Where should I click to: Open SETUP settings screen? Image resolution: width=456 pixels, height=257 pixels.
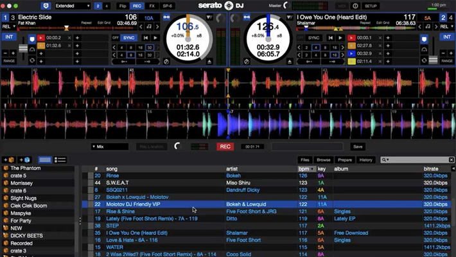tap(371, 6)
